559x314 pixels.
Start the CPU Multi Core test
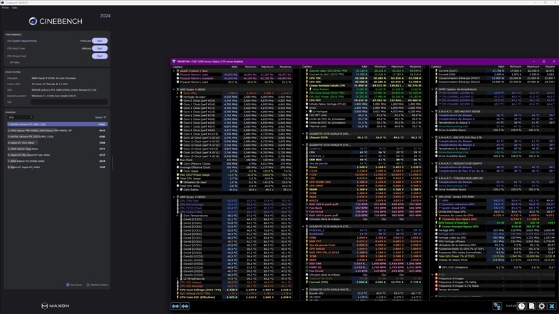[99, 48]
